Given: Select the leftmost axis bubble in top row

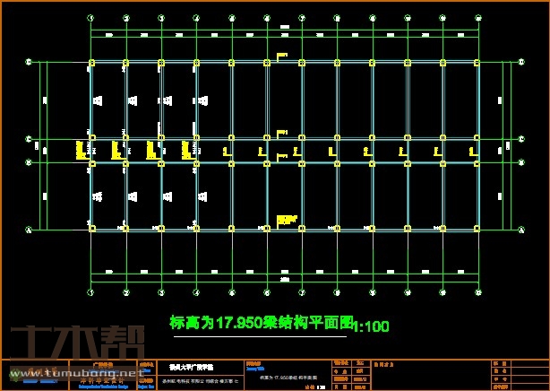Looking at the screenshot, I should point(90,17).
